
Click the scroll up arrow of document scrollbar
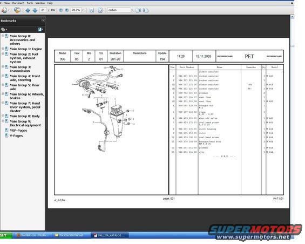pos(292,17)
